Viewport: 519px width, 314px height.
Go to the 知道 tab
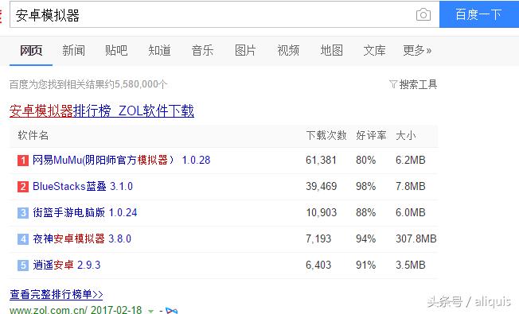pyautogui.click(x=159, y=51)
